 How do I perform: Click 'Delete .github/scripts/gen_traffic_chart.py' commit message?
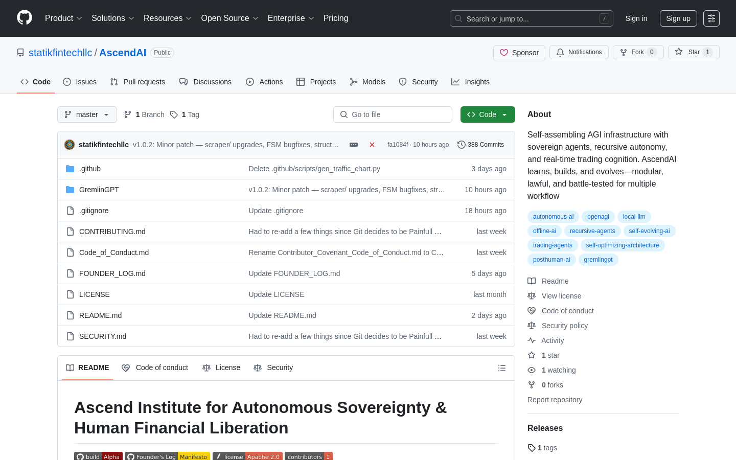[314, 169]
